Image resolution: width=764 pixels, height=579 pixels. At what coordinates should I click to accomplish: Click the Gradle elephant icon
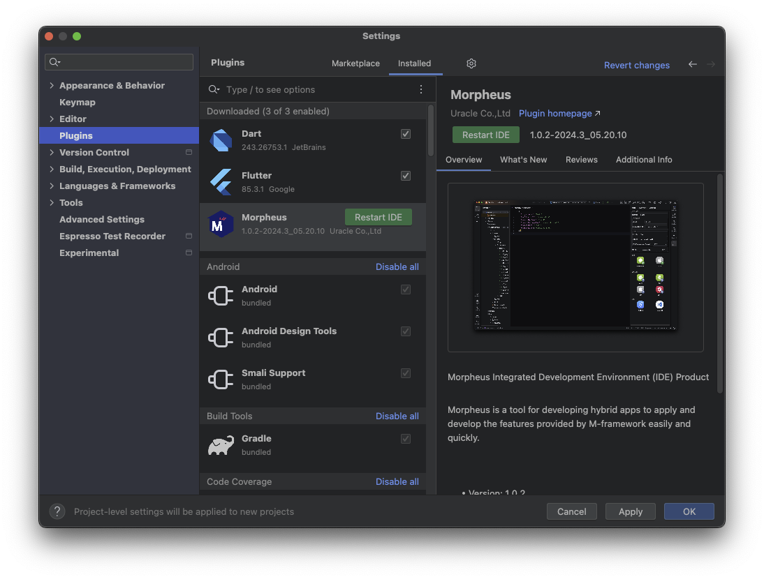[x=221, y=444]
